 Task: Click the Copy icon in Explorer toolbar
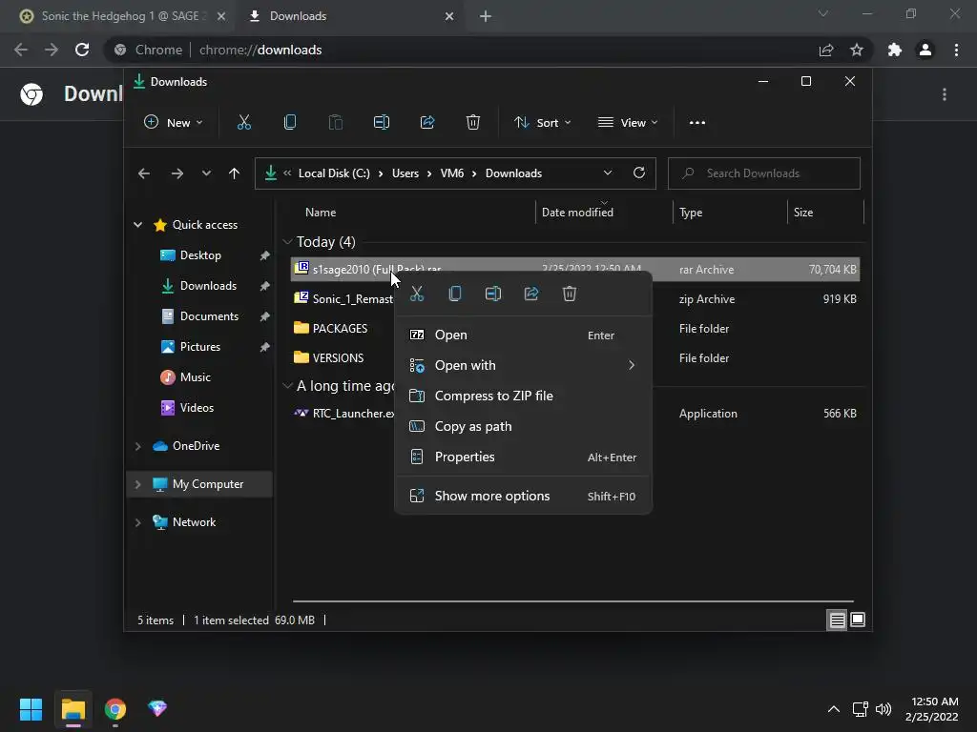290,123
